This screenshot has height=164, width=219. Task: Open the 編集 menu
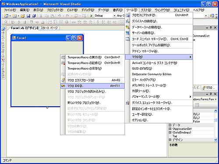[25, 10]
